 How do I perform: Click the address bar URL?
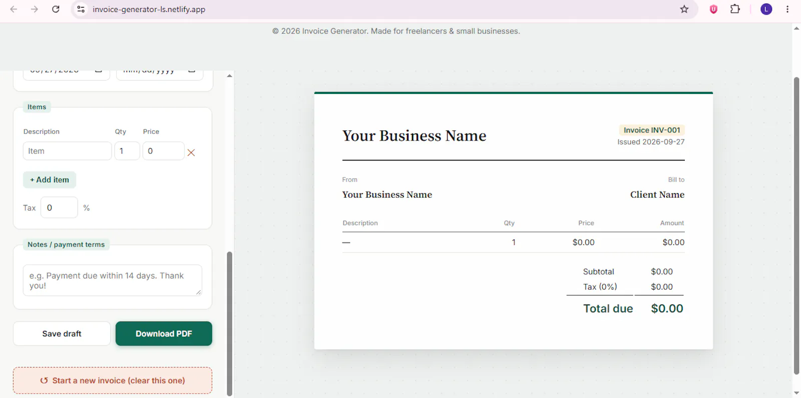pos(149,9)
